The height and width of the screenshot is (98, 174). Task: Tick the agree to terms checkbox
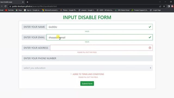[x=71, y=74]
